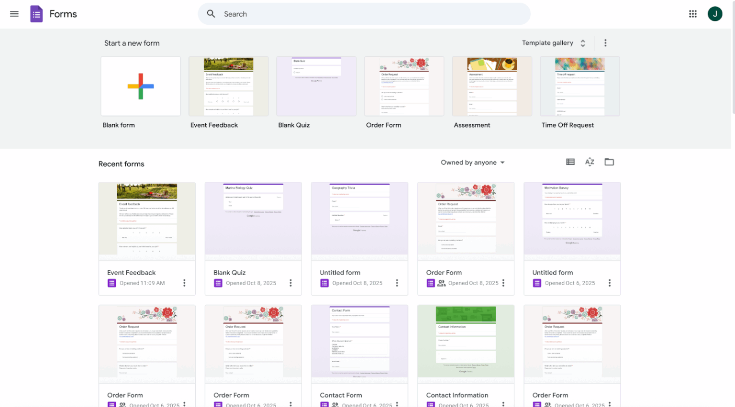735x407 pixels.
Task: Open the file picker folder icon
Action: (x=609, y=162)
